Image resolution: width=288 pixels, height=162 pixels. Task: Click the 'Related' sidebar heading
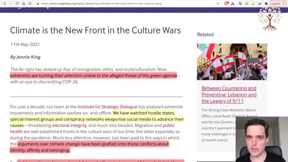point(205,35)
